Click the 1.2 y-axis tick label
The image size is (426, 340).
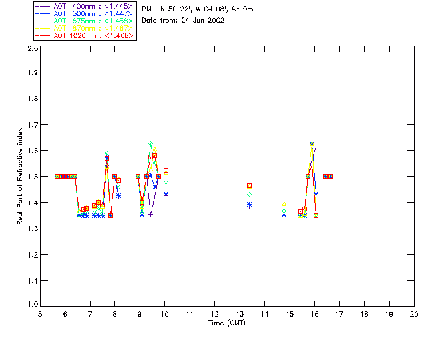coord(33,255)
